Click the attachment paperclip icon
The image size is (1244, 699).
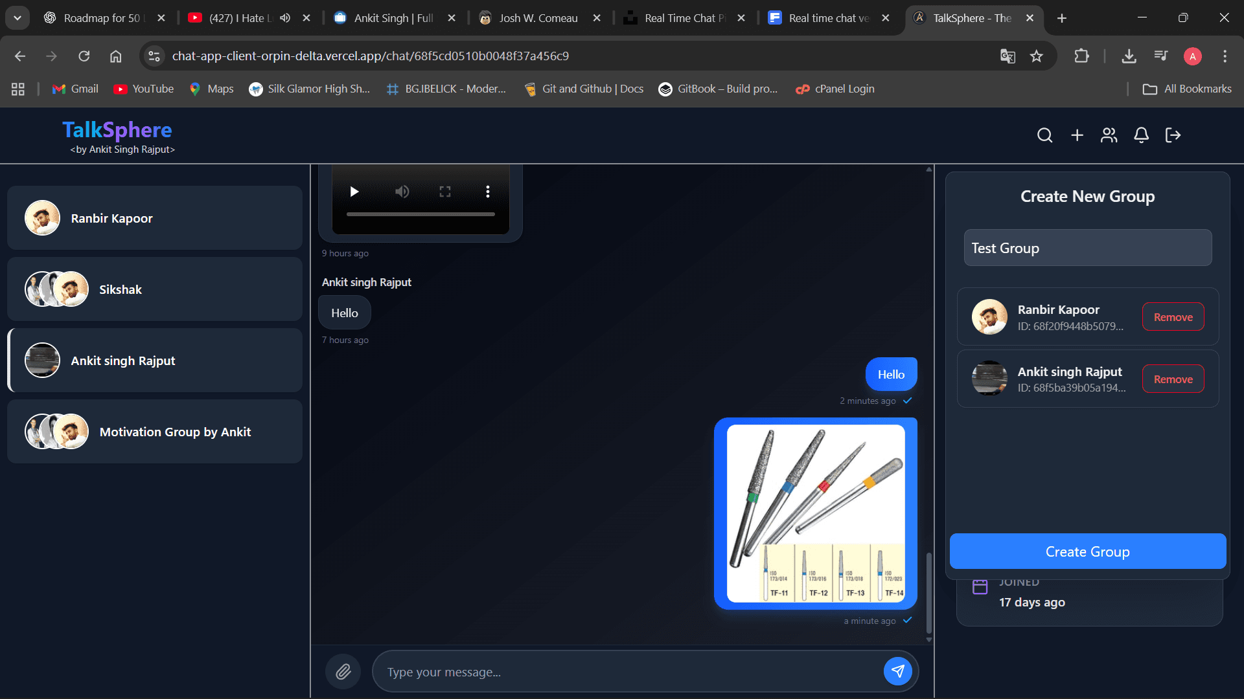click(343, 671)
